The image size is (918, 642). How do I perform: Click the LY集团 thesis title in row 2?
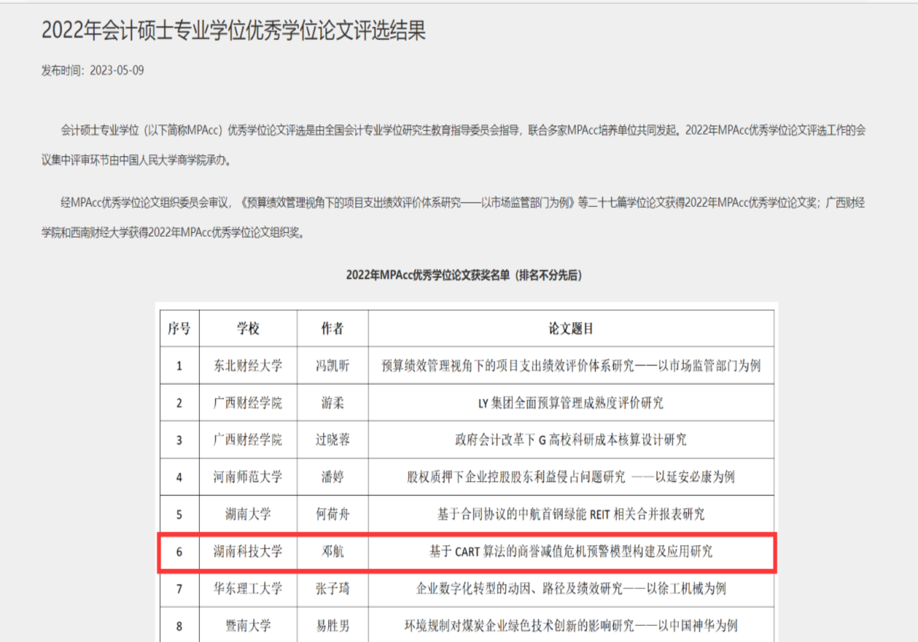pos(571,403)
